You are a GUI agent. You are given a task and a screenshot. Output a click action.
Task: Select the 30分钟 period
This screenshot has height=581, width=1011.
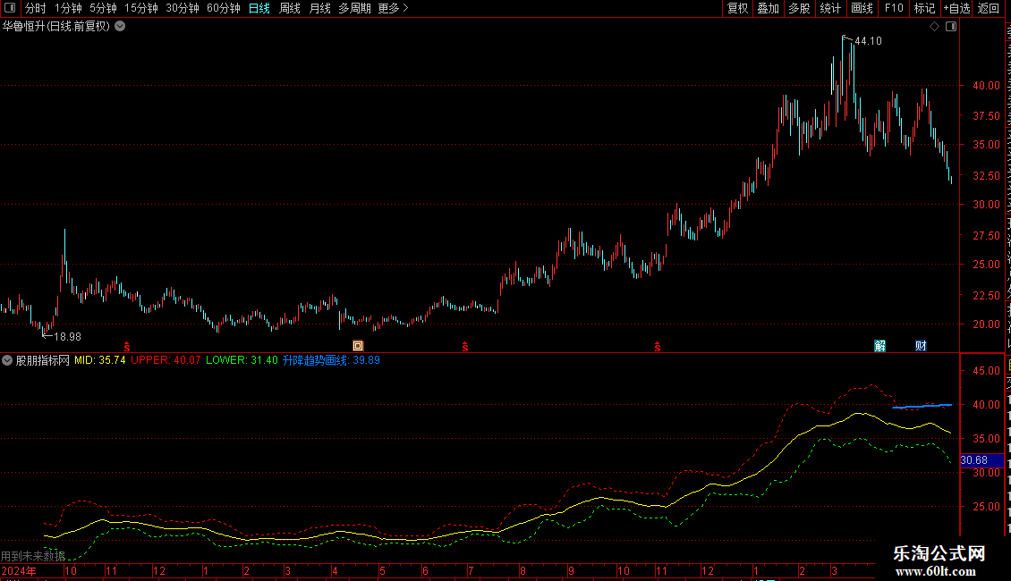click(x=183, y=8)
